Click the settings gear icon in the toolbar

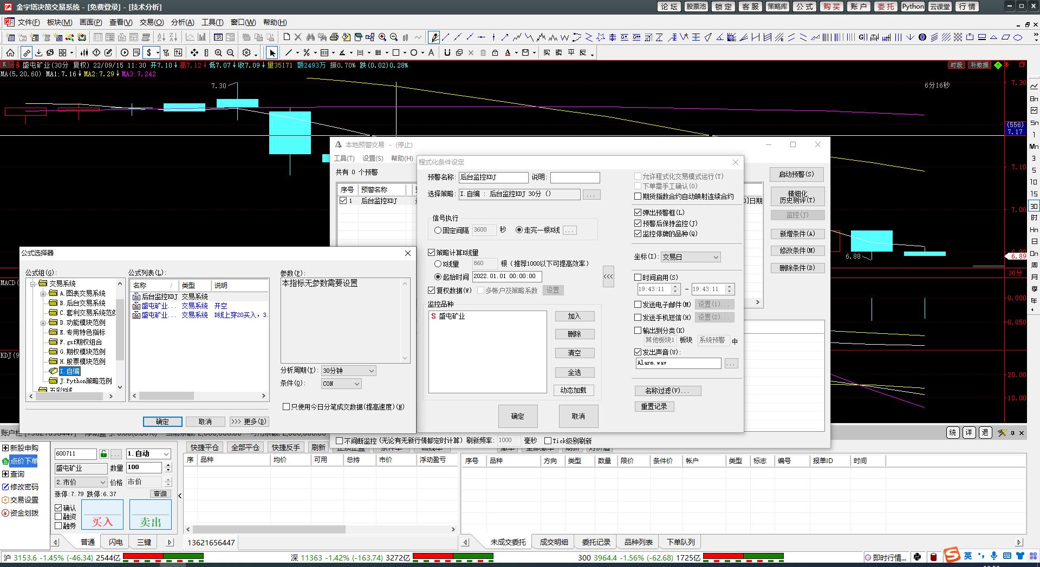click(246, 52)
